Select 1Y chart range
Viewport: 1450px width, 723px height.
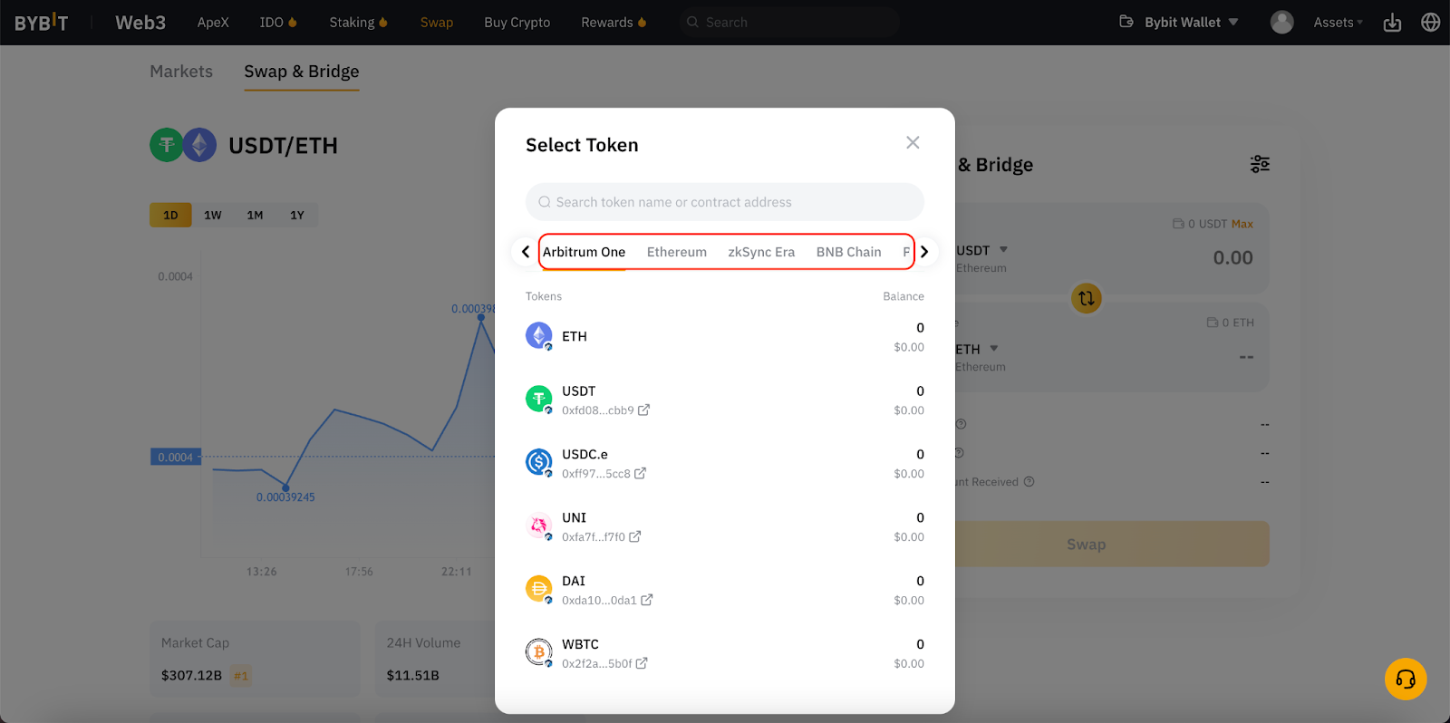[x=297, y=215]
